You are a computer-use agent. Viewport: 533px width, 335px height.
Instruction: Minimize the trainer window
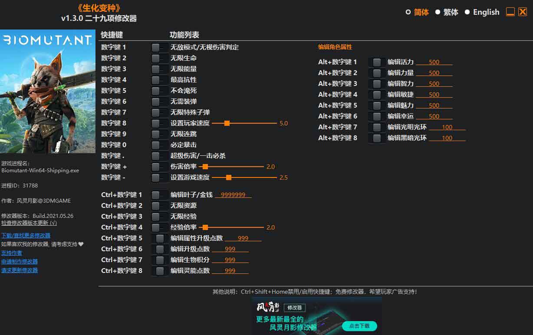coord(510,12)
